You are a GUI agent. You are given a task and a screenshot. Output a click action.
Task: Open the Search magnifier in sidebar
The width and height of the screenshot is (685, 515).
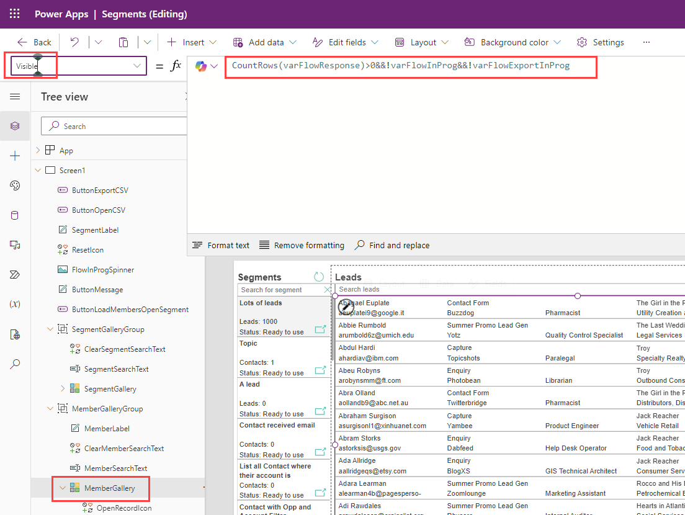point(15,364)
